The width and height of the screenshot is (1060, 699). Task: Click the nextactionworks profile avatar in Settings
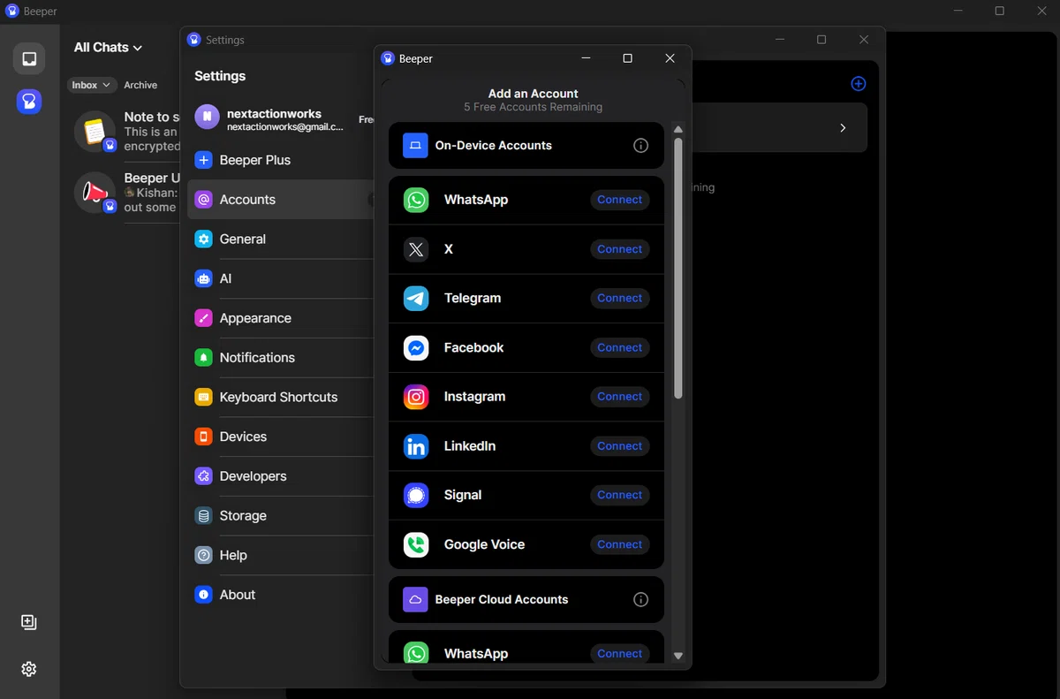coord(207,117)
